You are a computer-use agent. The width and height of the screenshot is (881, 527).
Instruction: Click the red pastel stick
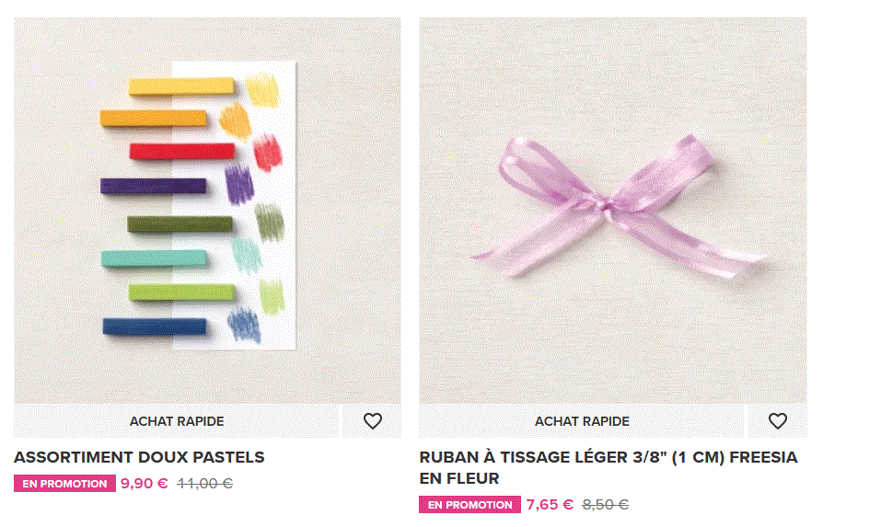tap(181, 151)
